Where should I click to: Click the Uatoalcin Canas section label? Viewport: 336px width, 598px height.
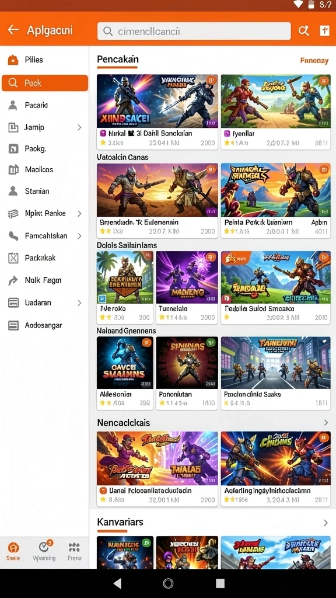(x=123, y=157)
